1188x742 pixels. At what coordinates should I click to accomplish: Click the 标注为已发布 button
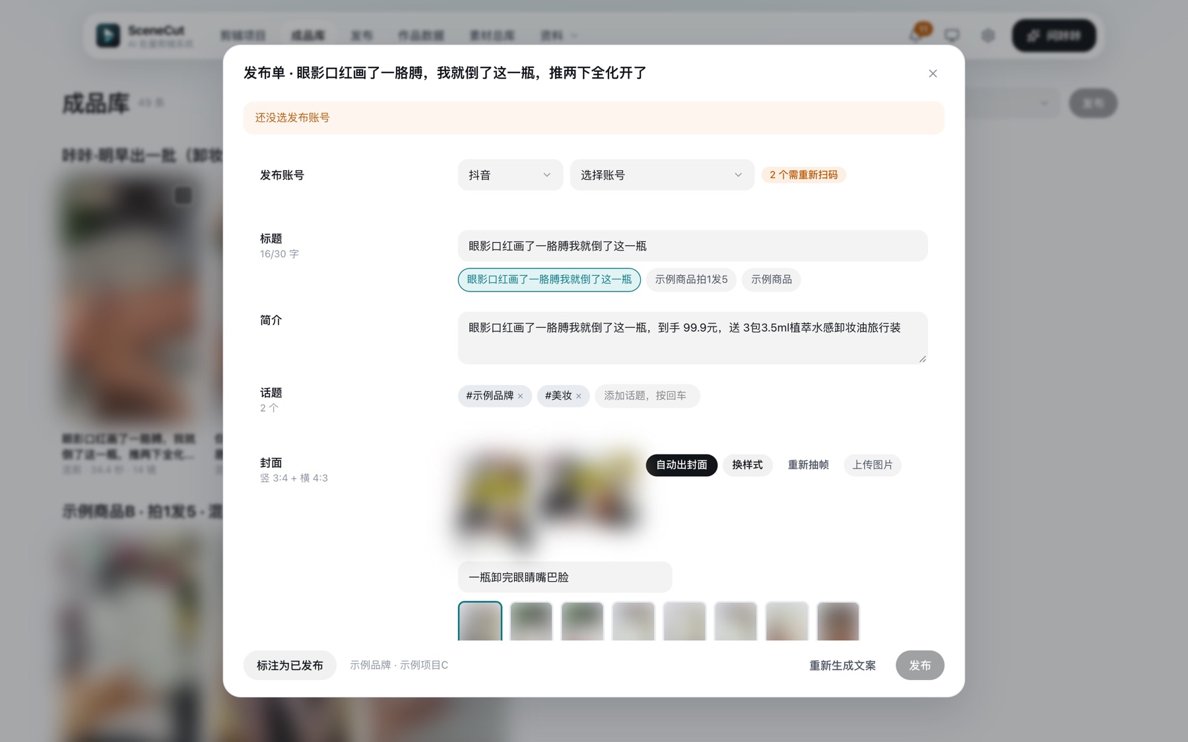290,665
